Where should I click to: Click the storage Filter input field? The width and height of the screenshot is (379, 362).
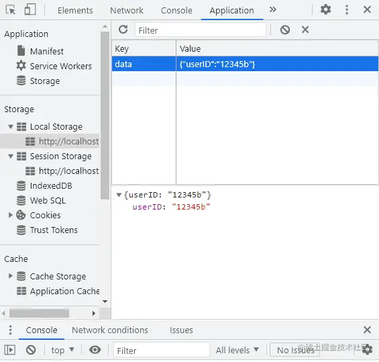point(201,30)
